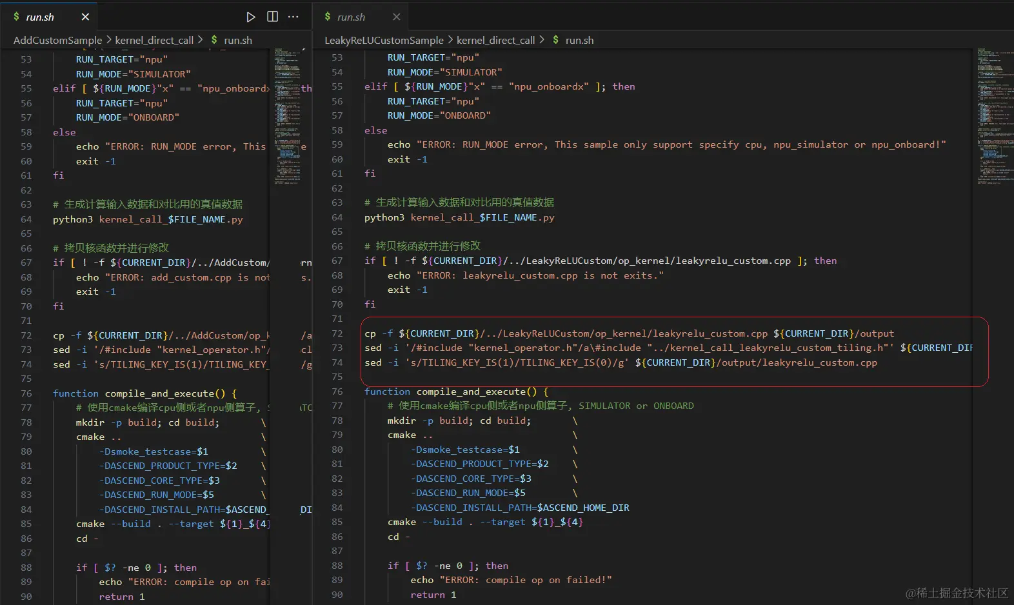Close the right pane run.sh tab
This screenshot has width=1014, height=605.
point(397,17)
